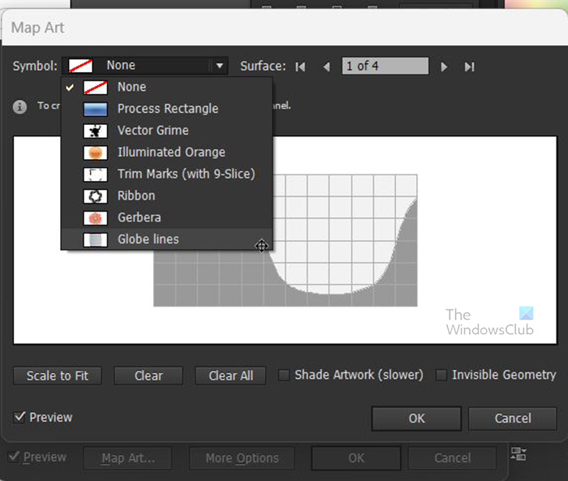Click the Gerbera flower symbol icon
This screenshot has width=568, height=481.
[96, 217]
